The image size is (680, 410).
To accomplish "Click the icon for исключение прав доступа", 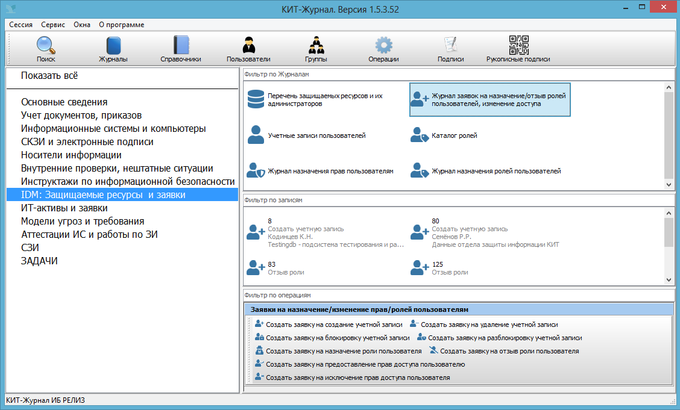I will point(259,377).
